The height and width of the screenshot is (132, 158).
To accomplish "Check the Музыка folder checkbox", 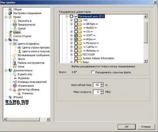I will 76,43.
